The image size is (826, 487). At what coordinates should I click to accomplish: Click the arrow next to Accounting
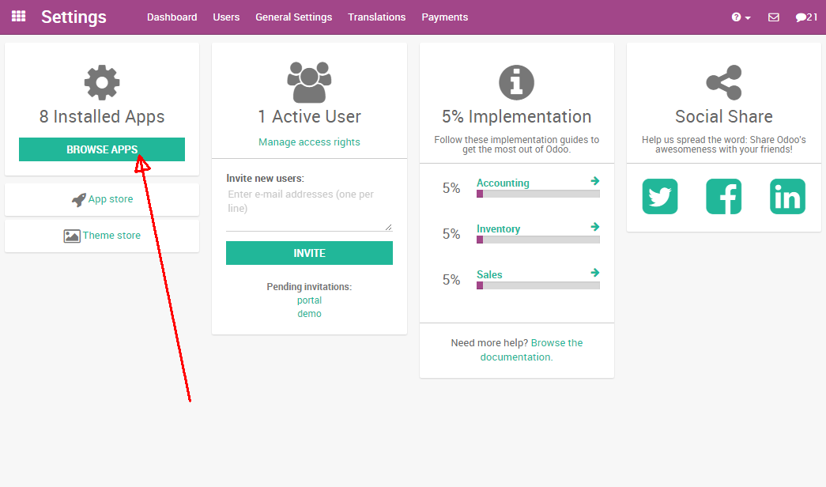(x=594, y=181)
